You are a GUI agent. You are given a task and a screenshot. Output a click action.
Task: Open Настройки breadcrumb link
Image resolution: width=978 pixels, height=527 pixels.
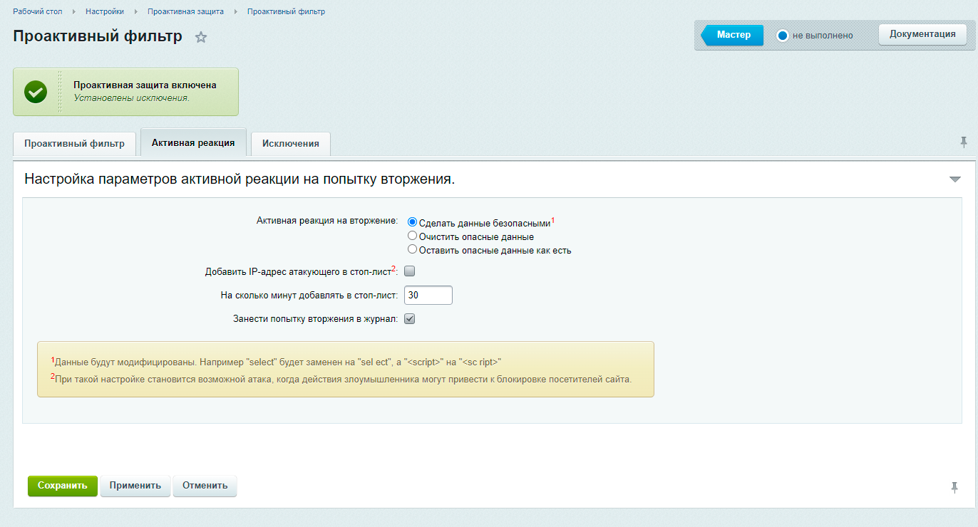[x=105, y=12]
